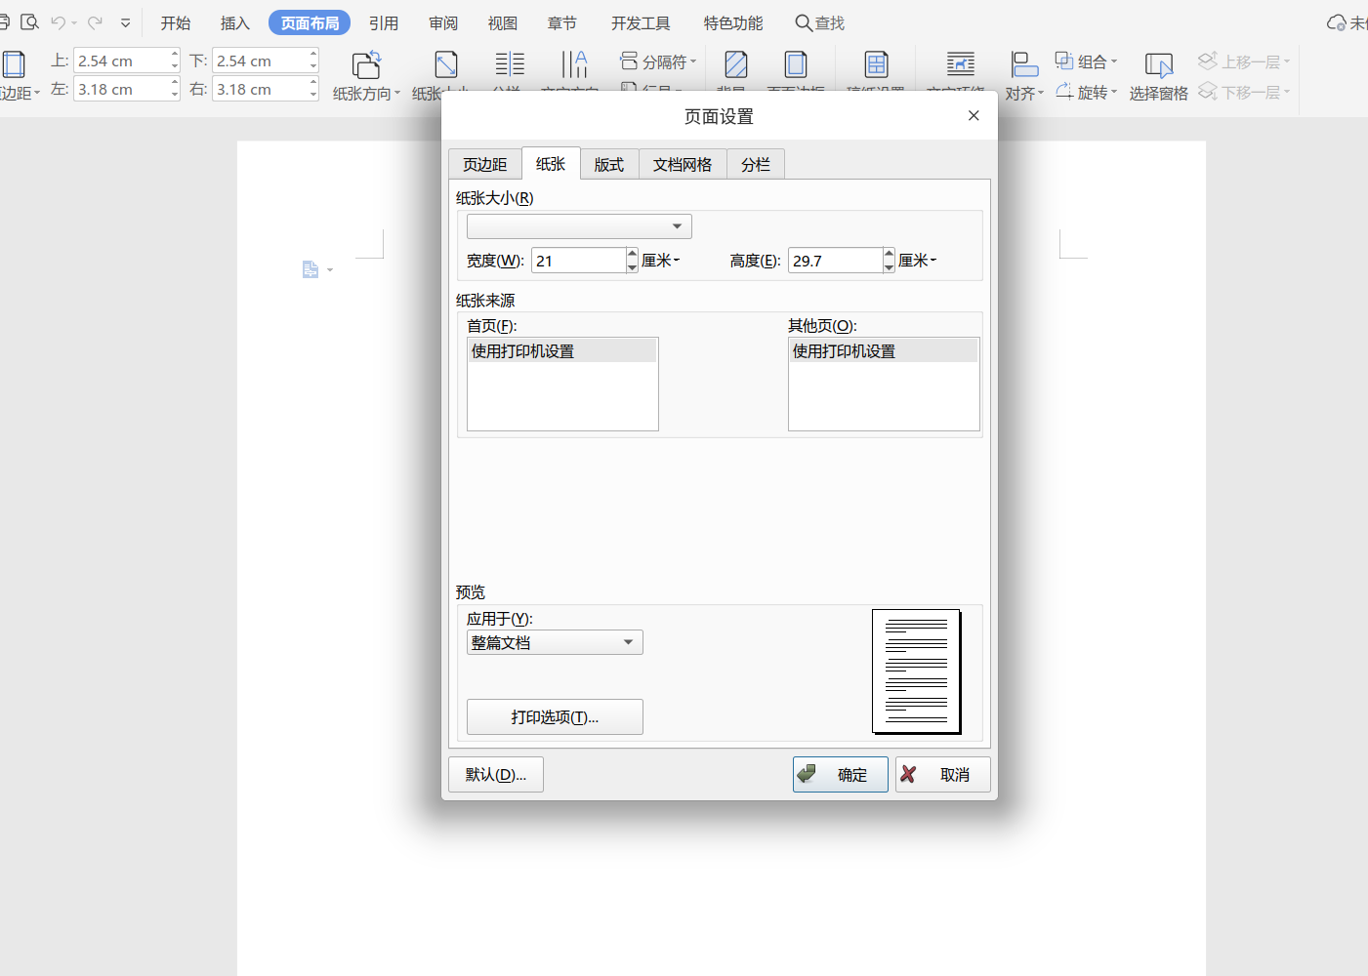Switch to the 页边距 dialog tab
1368x976 pixels.
pyautogui.click(x=485, y=164)
